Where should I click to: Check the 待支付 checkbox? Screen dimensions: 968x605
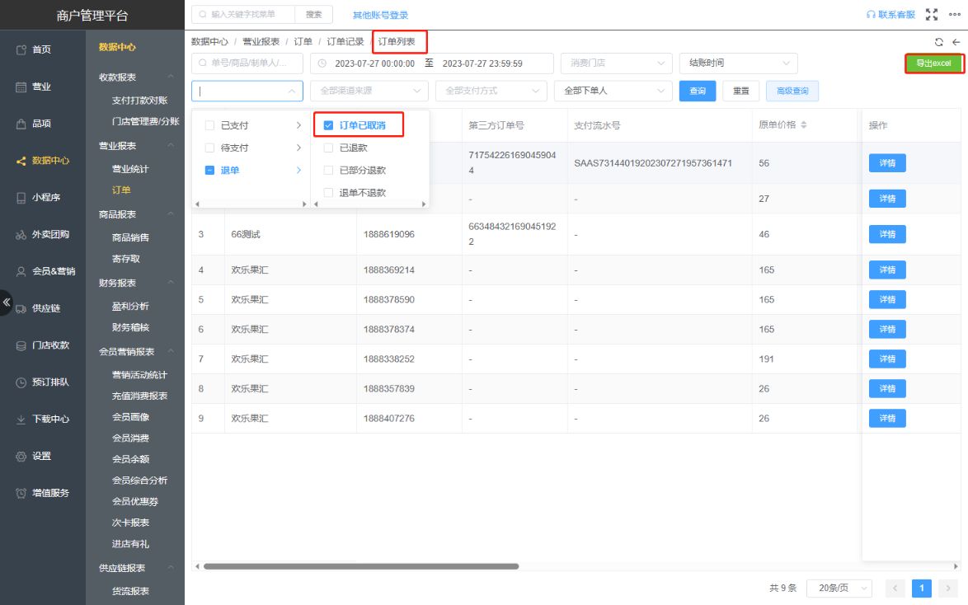tap(209, 148)
